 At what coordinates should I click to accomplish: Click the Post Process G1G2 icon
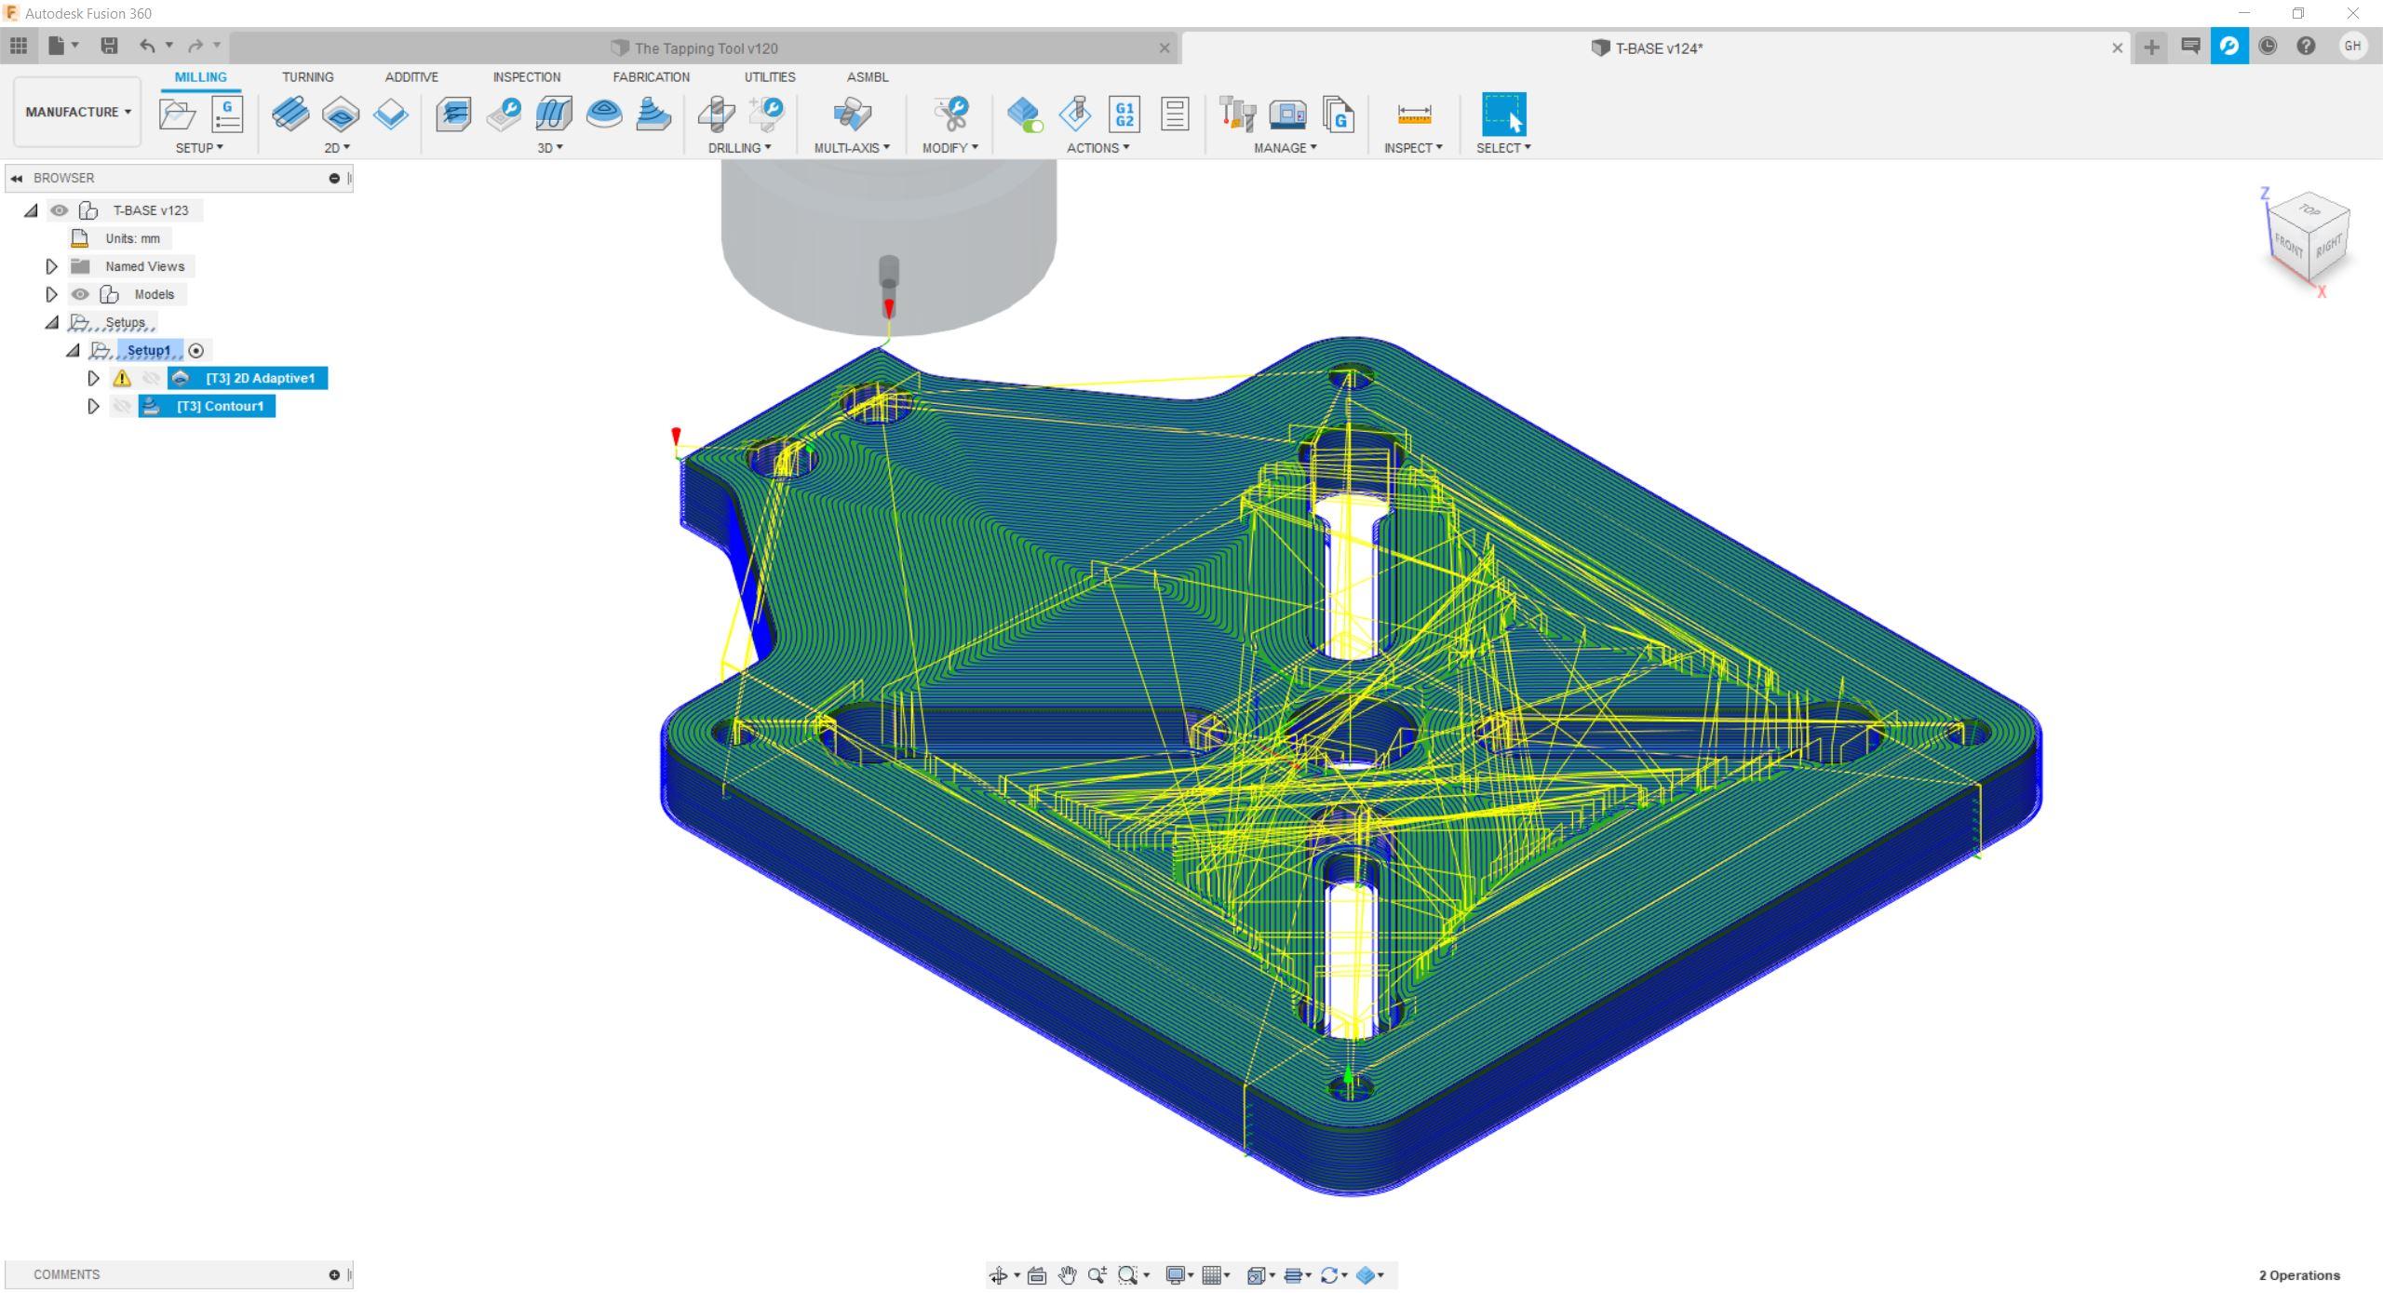pyautogui.click(x=1124, y=114)
